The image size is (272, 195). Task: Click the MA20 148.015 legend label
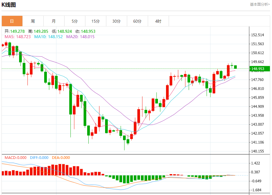tap(80, 37)
